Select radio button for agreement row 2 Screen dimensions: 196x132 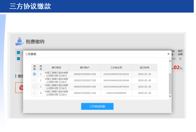35,80
